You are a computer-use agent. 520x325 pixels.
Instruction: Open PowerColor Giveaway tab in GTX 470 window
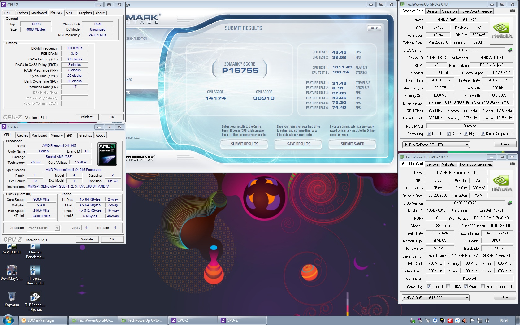pyautogui.click(x=476, y=11)
